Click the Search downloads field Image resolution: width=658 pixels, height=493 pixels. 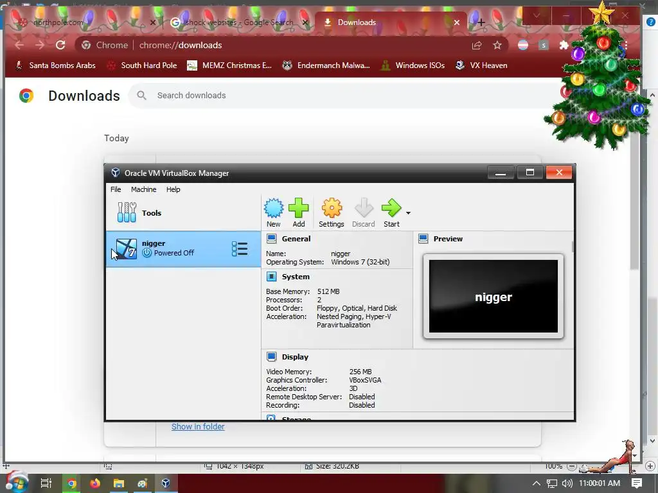tap(344, 96)
